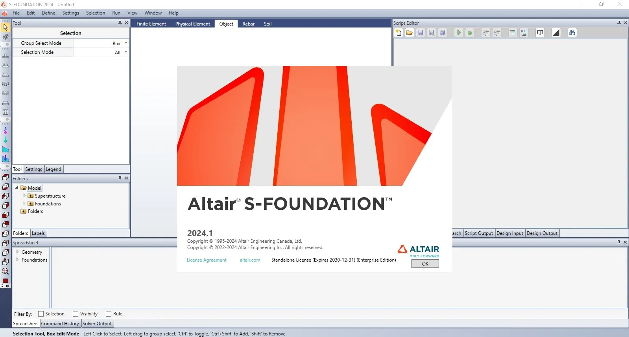
Task: Save the script with floppy disk icon
Action: (x=421, y=33)
